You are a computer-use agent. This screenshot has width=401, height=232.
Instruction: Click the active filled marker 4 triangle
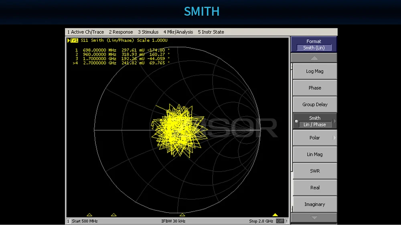pyautogui.click(x=275, y=215)
